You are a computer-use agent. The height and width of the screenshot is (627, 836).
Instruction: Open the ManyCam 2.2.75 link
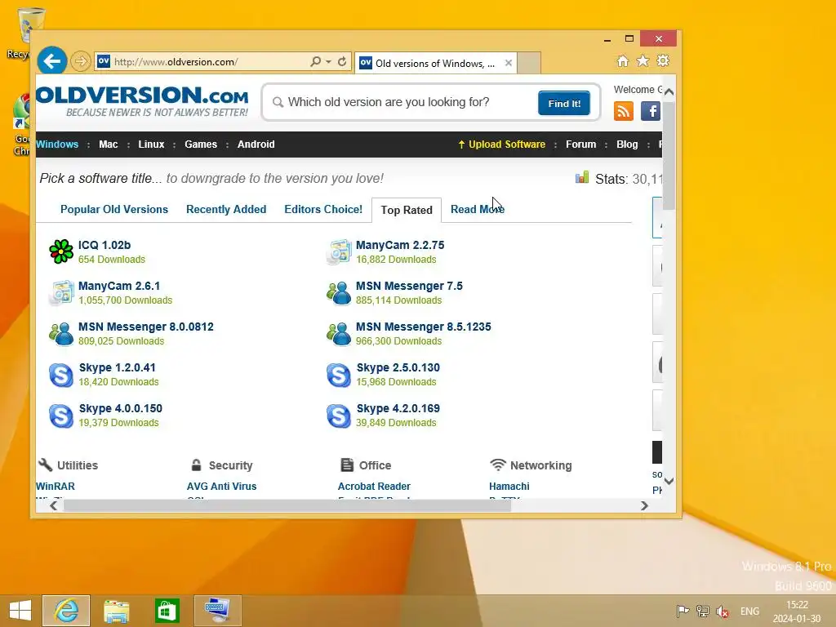400,245
